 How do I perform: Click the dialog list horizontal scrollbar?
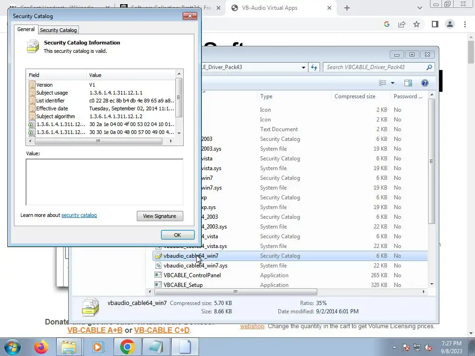point(98,141)
